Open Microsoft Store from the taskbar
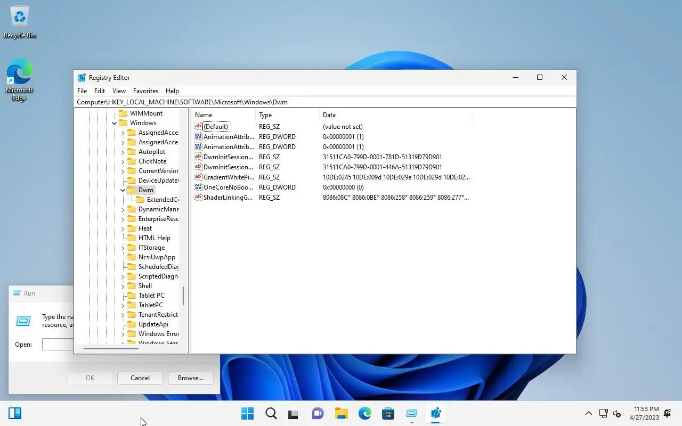 pos(388,413)
